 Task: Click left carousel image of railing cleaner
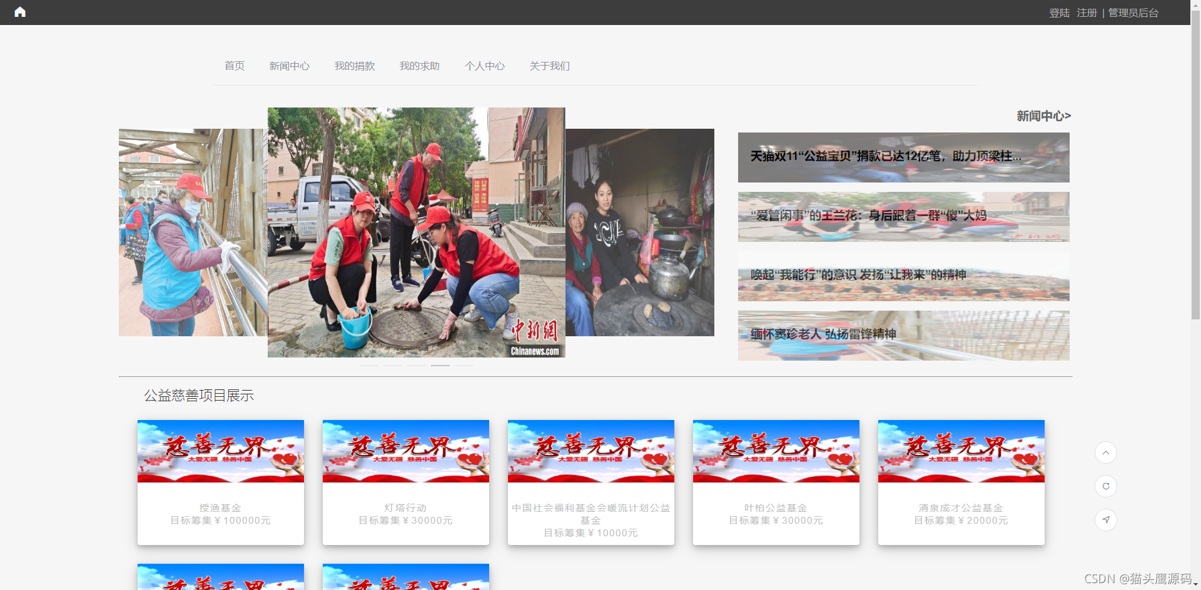click(x=193, y=232)
